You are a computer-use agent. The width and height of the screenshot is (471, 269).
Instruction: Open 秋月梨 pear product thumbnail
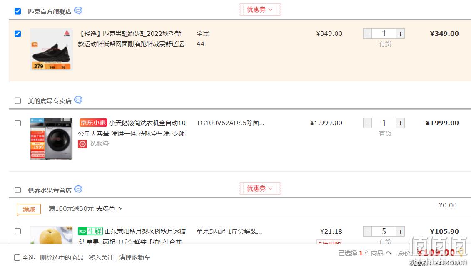tap(51, 235)
